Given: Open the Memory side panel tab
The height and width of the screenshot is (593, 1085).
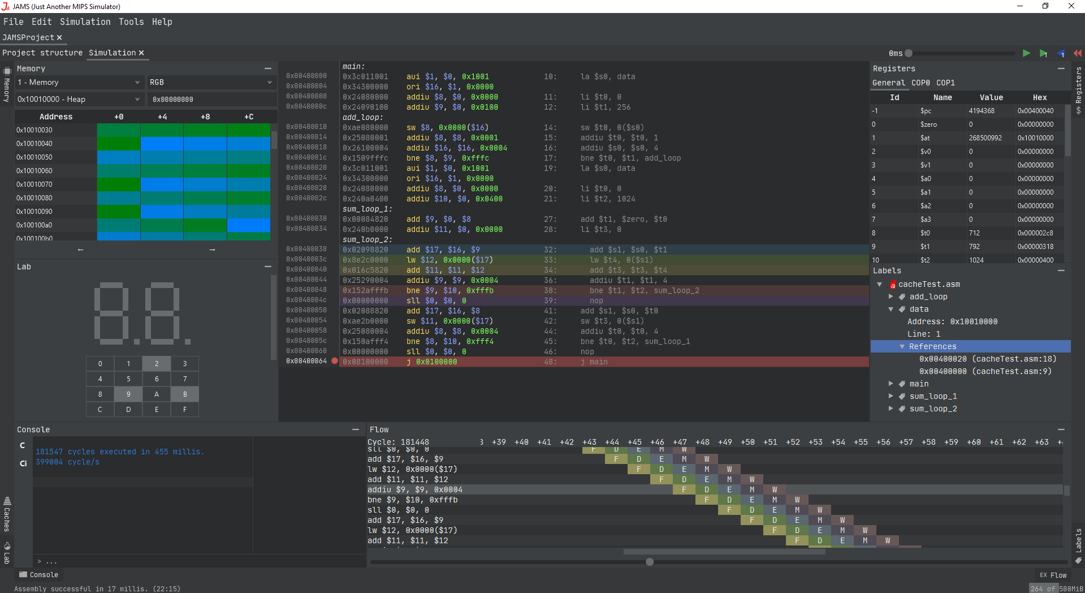Looking at the screenshot, I should tap(7, 84).
